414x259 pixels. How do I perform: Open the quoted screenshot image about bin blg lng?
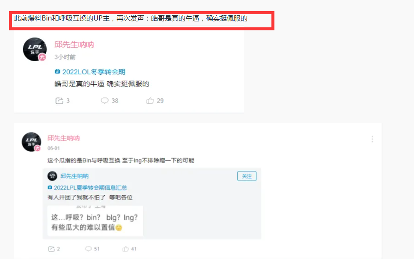point(95,221)
